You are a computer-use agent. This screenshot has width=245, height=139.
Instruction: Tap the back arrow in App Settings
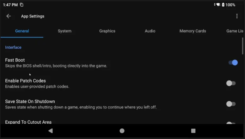point(8,16)
